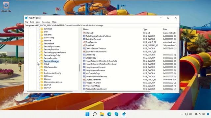Click the (Default) string value icon
This screenshot has height=118, width=211.
click(x=84, y=33)
